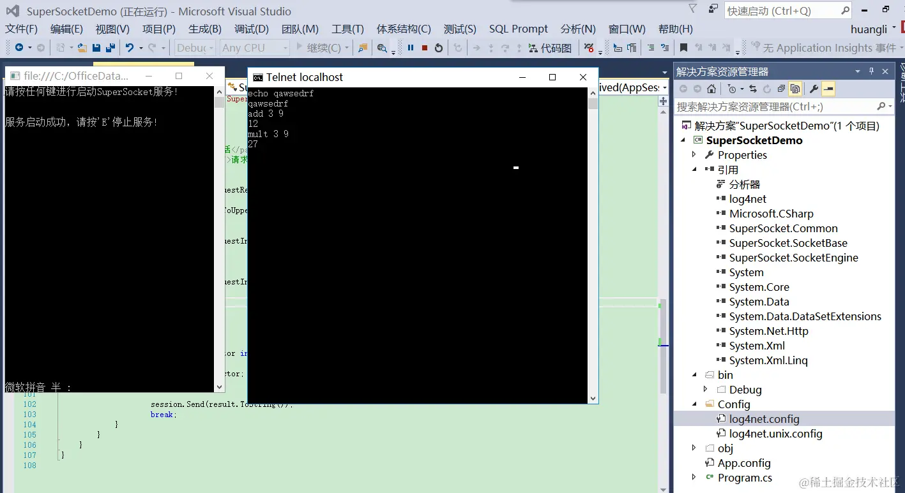Collapse the Config folder node
905x493 pixels.
694,404
